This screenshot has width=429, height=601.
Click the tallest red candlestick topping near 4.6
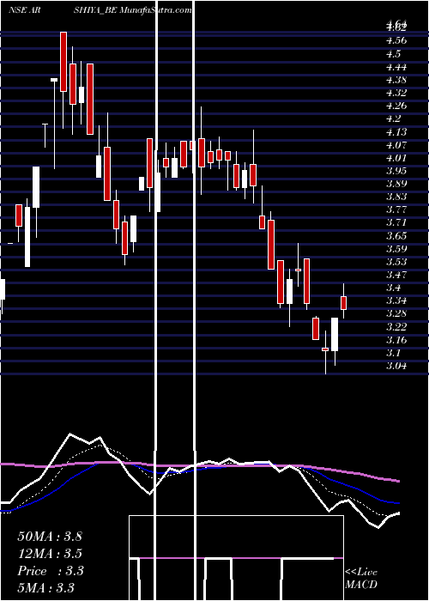[x=63, y=62]
